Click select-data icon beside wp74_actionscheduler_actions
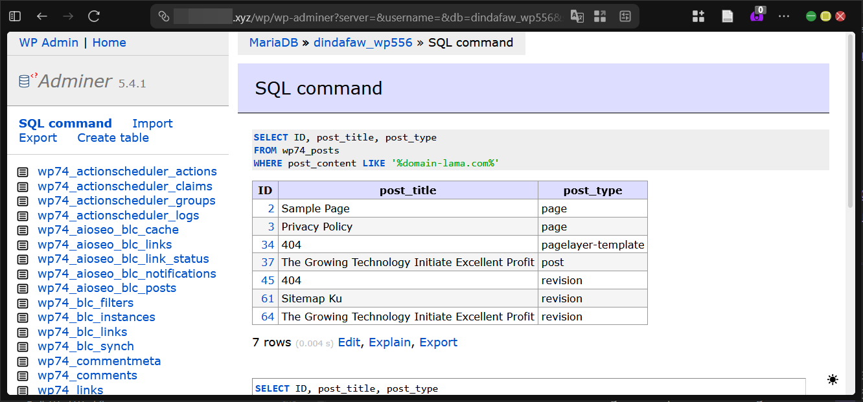The image size is (863, 402). [23, 172]
